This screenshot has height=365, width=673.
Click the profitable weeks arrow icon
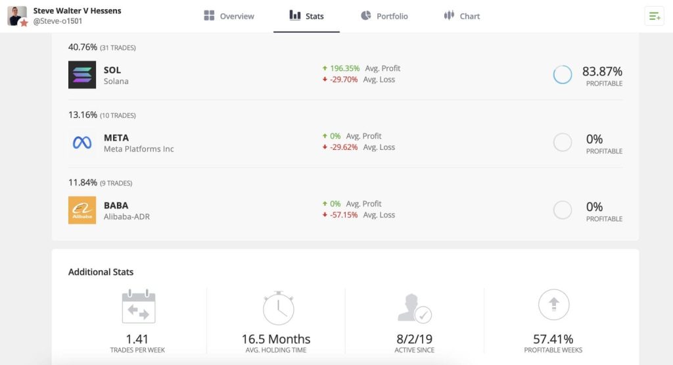point(553,305)
